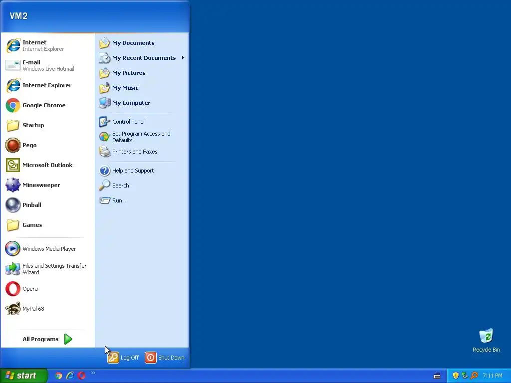Start Minesweeper game
Screen dimensions: 511x383
(47, 185)
